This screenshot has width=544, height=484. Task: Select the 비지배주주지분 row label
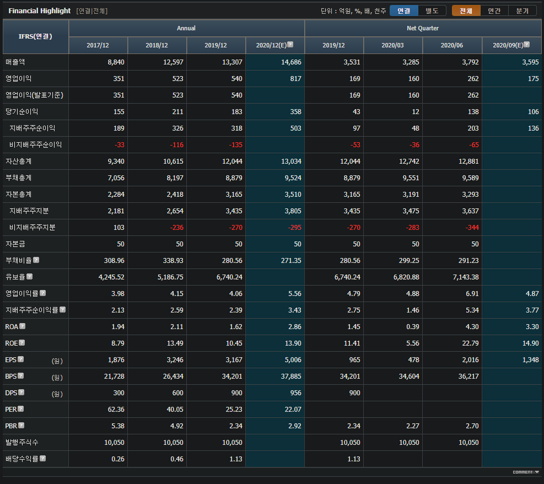coord(33,227)
